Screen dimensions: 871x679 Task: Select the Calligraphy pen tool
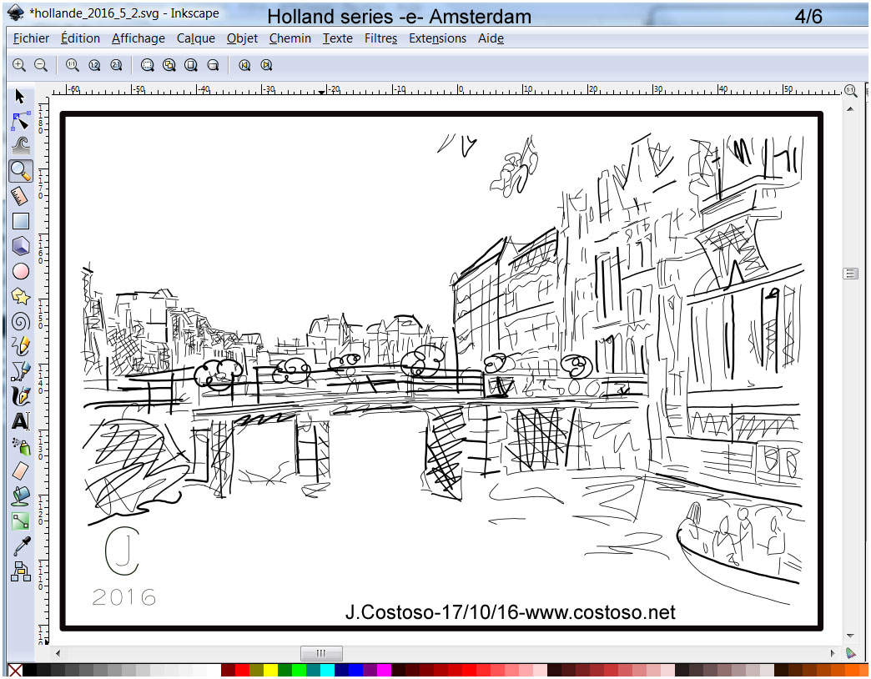20,396
